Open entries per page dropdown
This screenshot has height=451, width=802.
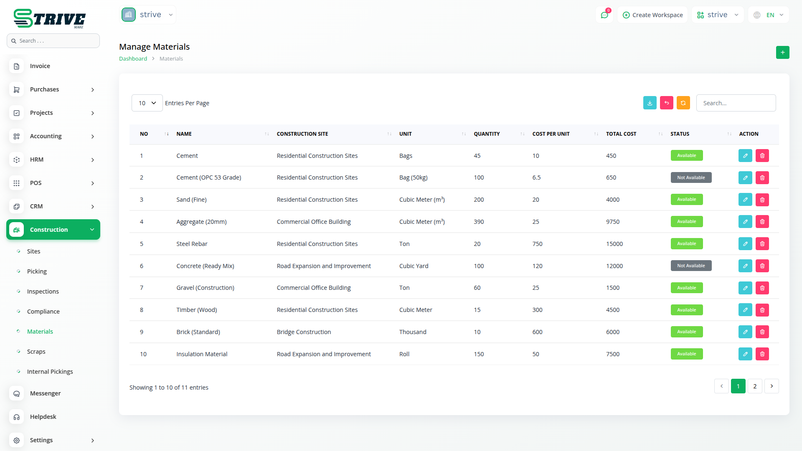click(147, 103)
